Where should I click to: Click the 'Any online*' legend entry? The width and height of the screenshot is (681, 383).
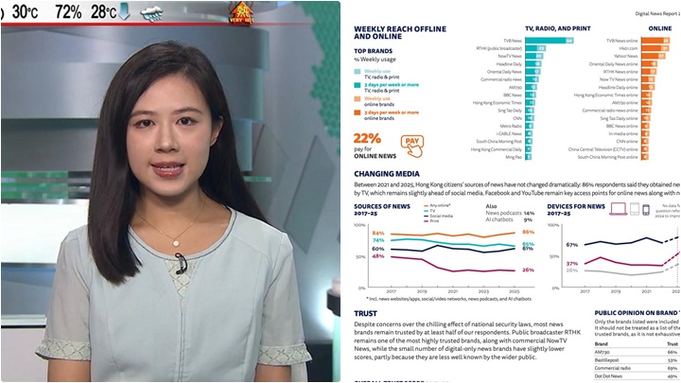tap(437, 205)
